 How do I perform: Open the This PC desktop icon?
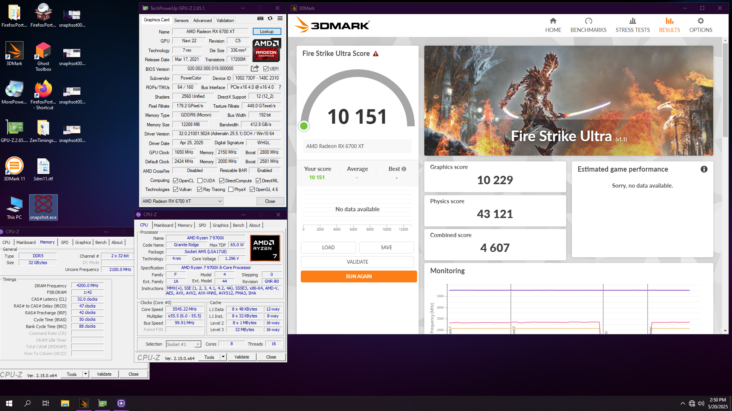pyautogui.click(x=14, y=207)
